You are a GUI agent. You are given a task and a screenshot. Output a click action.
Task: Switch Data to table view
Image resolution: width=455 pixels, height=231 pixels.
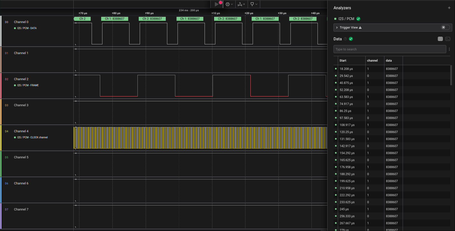coord(440,39)
